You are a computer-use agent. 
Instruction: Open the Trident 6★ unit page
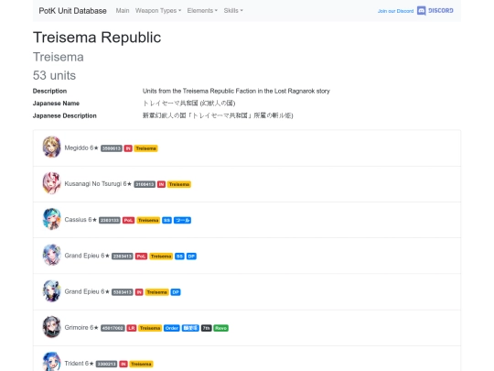pos(79,364)
